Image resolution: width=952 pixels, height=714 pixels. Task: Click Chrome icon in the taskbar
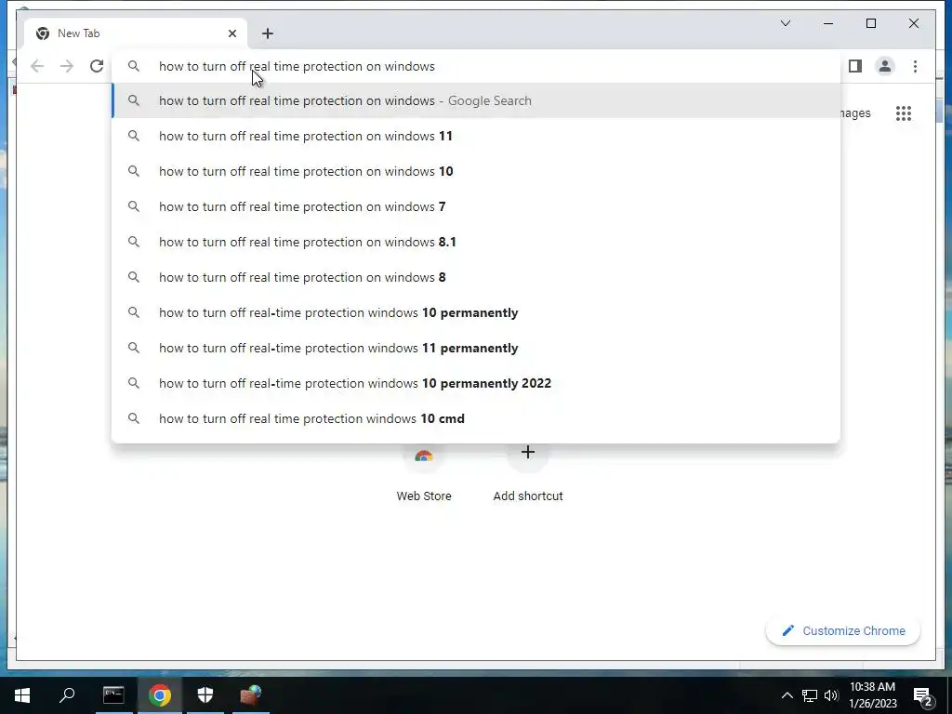(160, 695)
